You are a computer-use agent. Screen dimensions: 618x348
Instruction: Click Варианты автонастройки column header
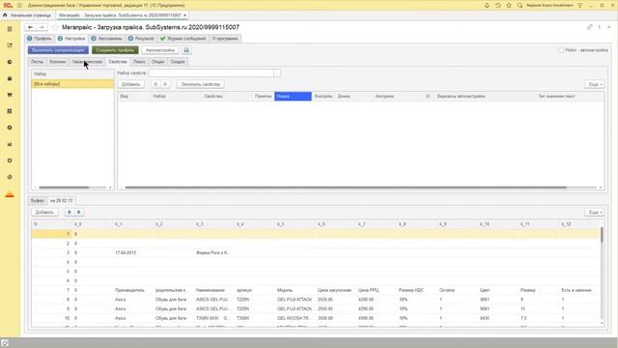461,97
